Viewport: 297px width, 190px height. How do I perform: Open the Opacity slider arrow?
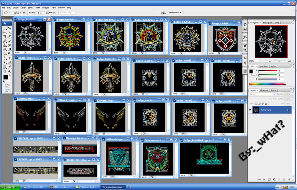(x=292, y=94)
